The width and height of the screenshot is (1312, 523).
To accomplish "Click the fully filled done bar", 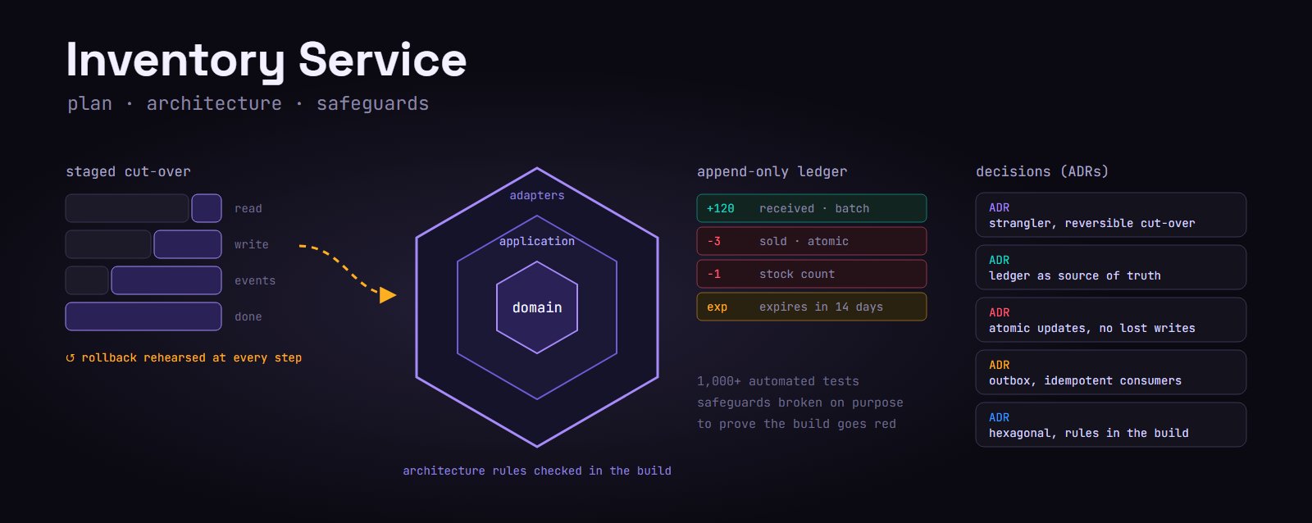I will [143, 316].
